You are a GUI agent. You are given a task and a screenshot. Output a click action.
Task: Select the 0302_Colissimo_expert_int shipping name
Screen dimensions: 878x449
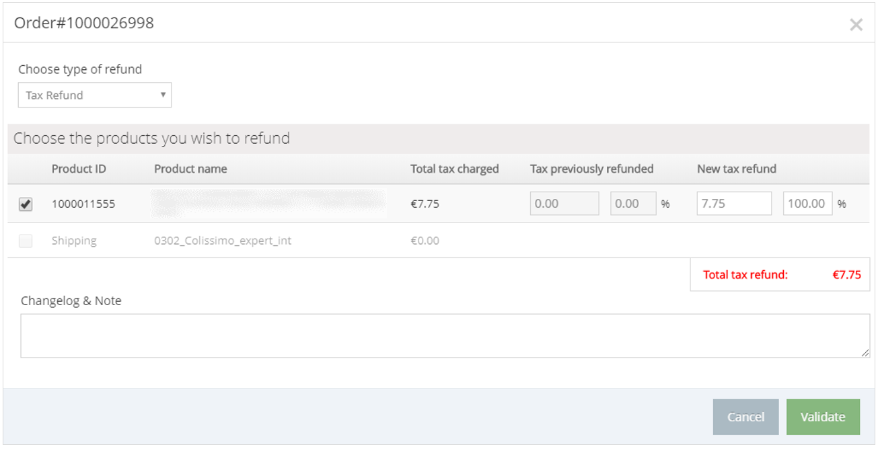[223, 241]
